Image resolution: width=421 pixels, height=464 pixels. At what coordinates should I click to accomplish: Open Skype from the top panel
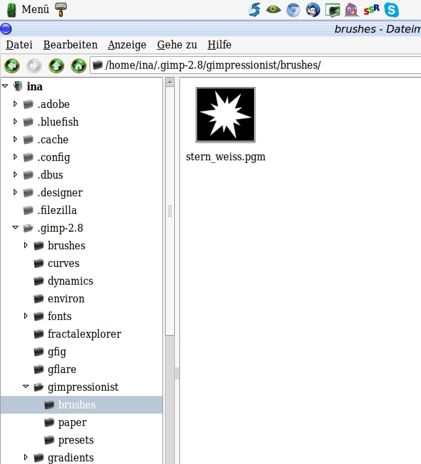click(391, 10)
